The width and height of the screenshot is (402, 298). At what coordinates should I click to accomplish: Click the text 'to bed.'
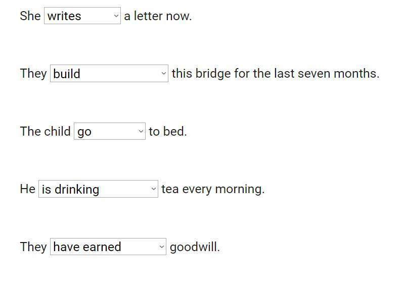click(167, 132)
